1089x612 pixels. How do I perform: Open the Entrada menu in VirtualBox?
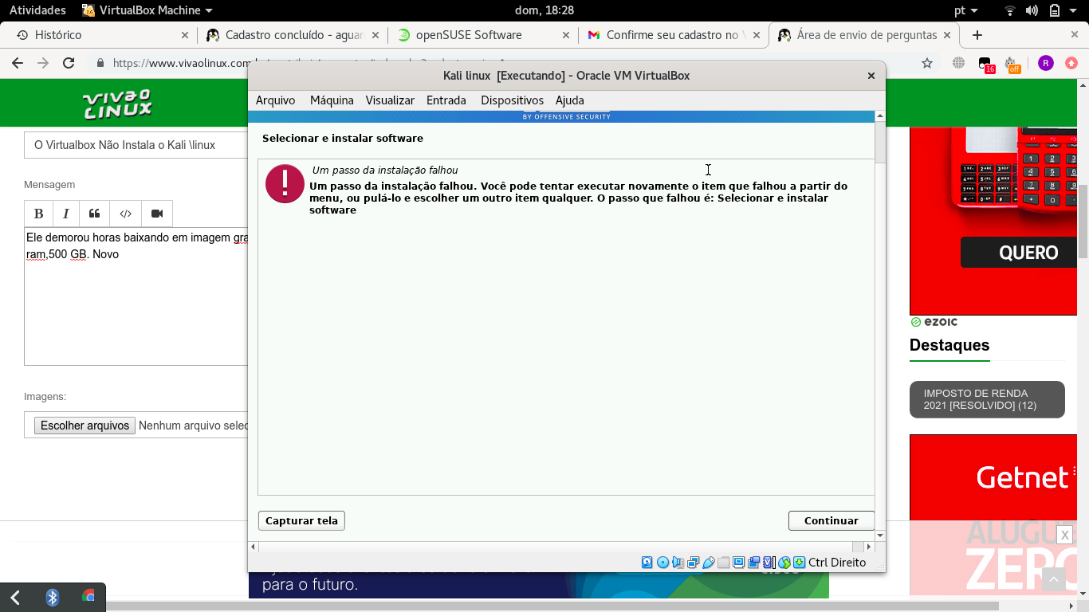click(446, 100)
